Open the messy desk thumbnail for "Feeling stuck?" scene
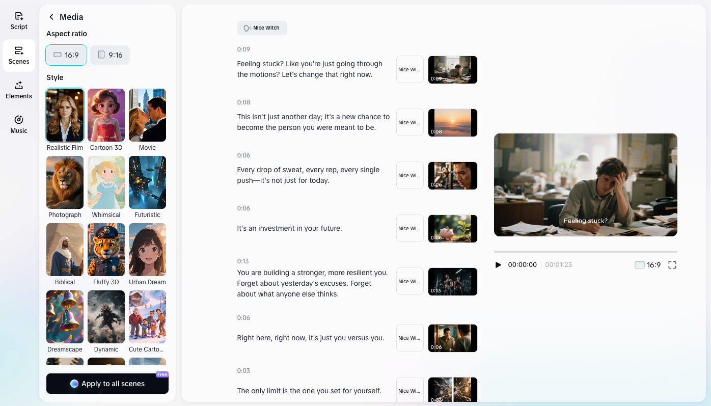The height and width of the screenshot is (406, 711). tap(453, 70)
